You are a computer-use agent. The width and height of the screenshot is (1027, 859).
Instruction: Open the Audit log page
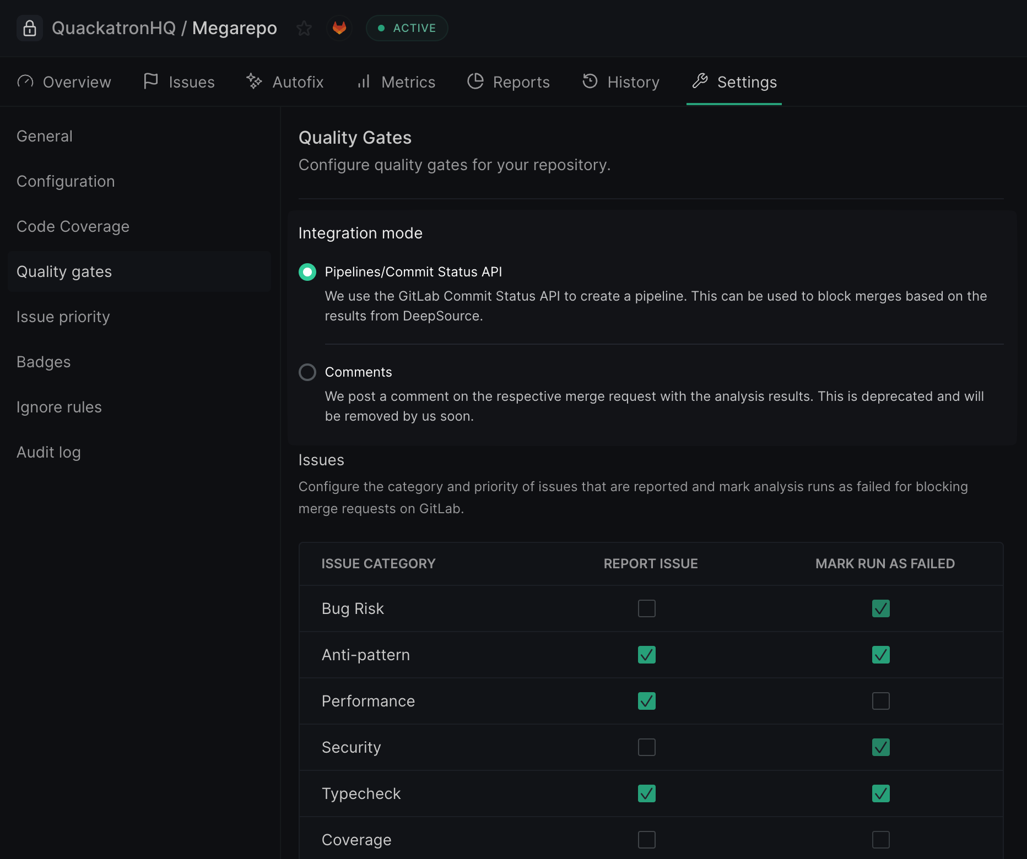point(48,453)
